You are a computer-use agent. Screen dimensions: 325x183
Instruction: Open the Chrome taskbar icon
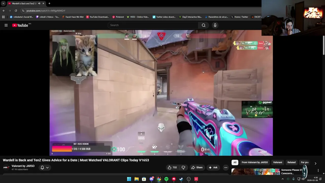[x=159, y=179]
